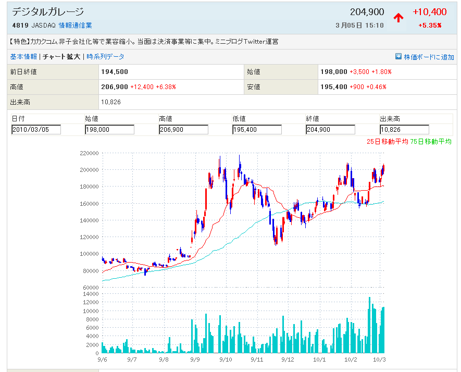The height and width of the screenshot is (372, 461).
Task: Click the 10/1 date marker on the x-axis
Action: pos(319,359)
